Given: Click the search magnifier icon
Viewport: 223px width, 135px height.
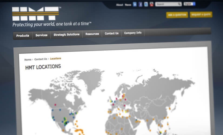Looking at the screenshot, I should pos(179,4).
